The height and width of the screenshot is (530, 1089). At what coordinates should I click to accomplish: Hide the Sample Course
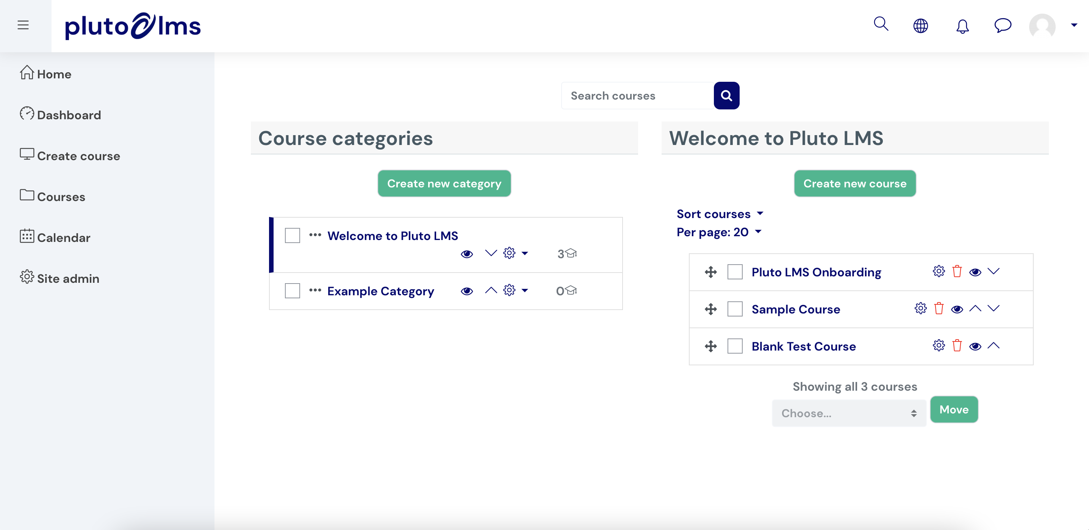tap(957, 309)
